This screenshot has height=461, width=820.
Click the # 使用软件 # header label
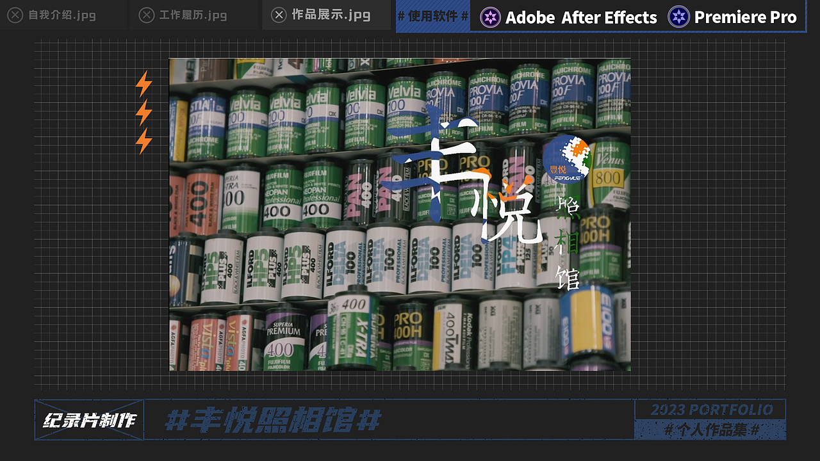(x=432, y=17)
